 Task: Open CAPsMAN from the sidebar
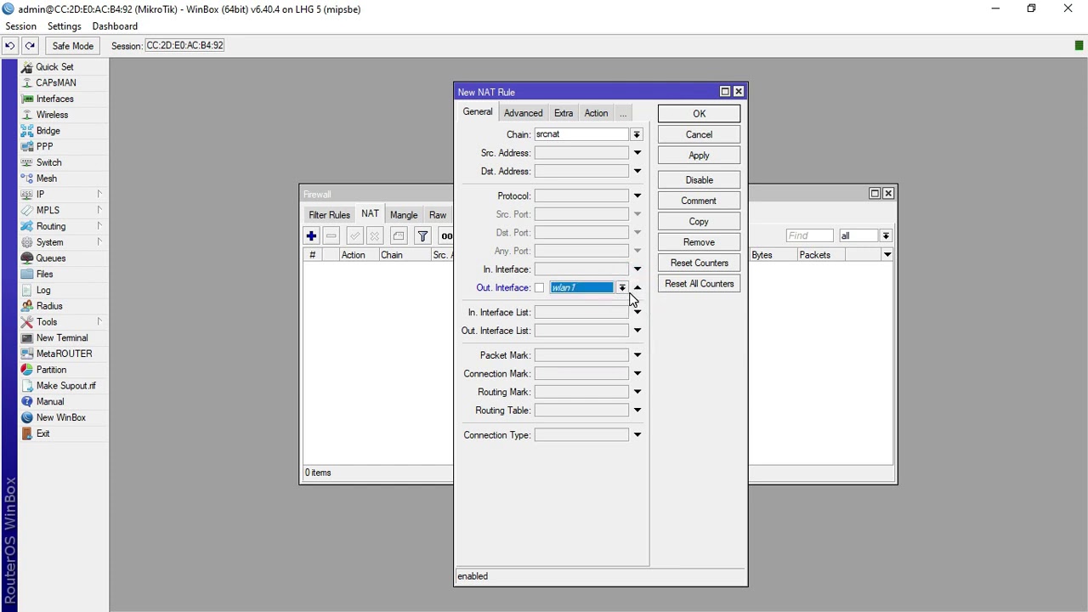point(55,82)
